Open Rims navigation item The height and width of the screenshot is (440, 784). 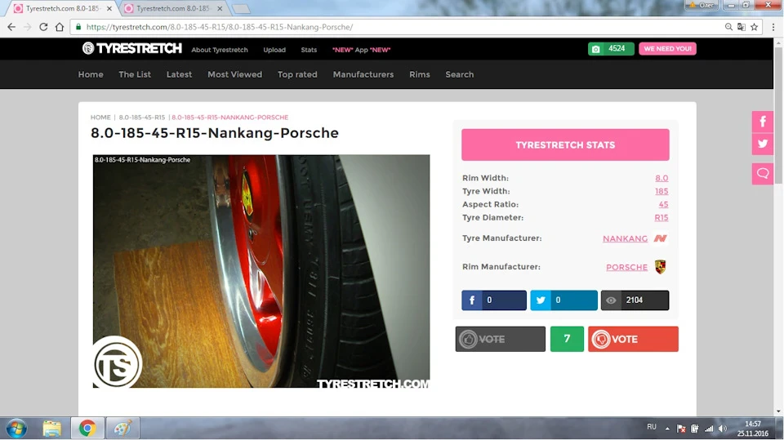pos(420,74)
